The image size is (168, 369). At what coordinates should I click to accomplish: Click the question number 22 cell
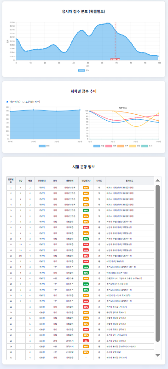(x=11, y=307)
